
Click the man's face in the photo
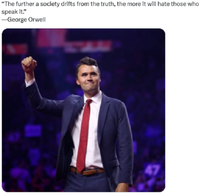tap(88, 77)
